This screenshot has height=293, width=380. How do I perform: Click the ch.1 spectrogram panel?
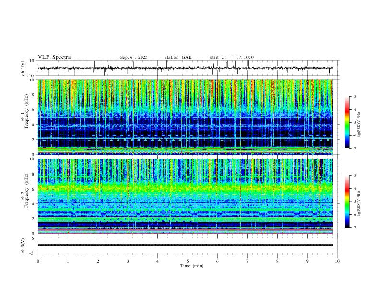pyautogui.click(x=185, y=117)
